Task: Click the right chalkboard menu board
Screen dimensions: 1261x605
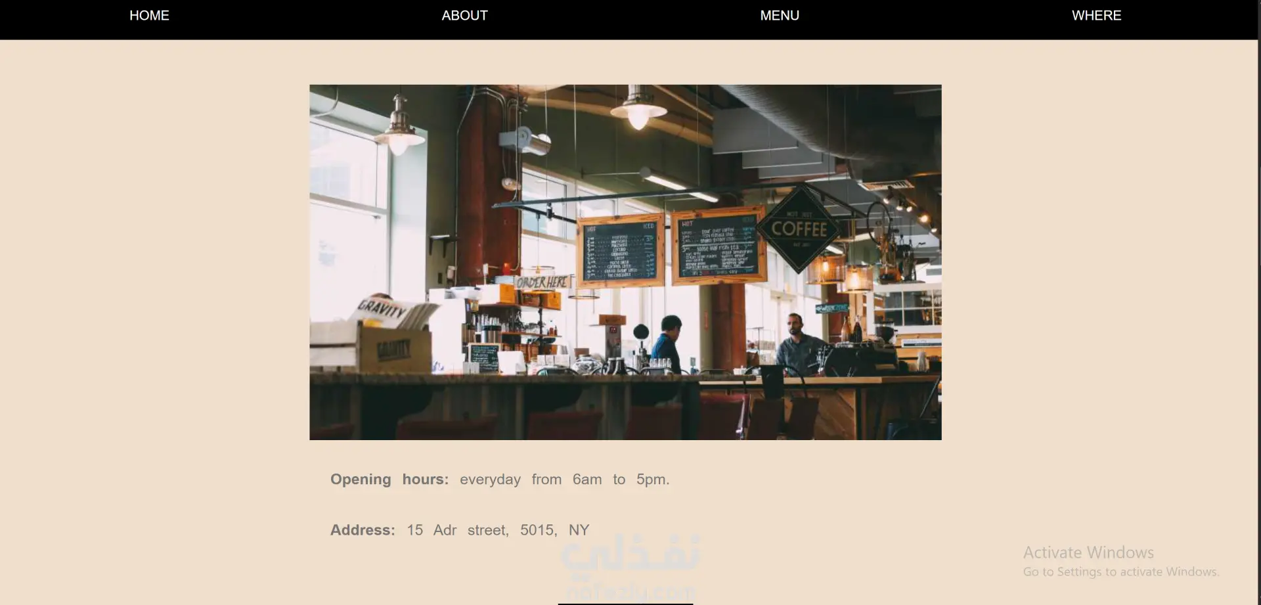Action: click(719, 246)
